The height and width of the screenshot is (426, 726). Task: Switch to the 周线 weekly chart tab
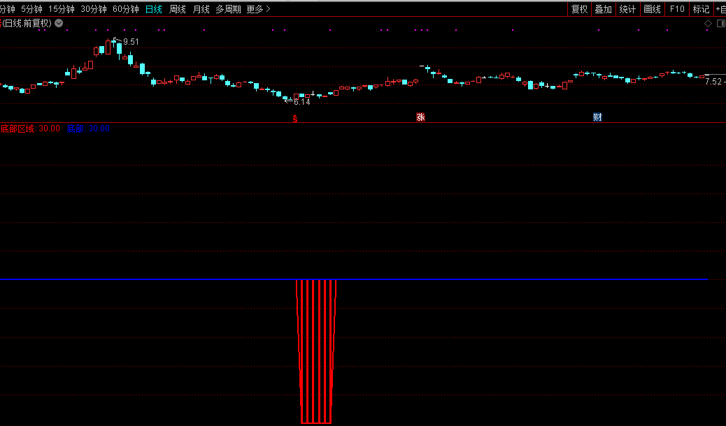pyautogui.click(x=178, y=9)
